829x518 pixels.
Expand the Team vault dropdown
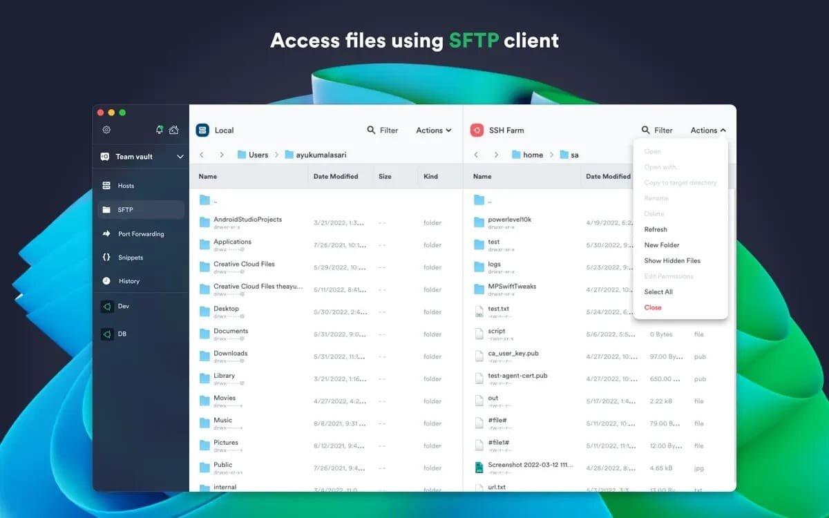[x=180, y=157]
